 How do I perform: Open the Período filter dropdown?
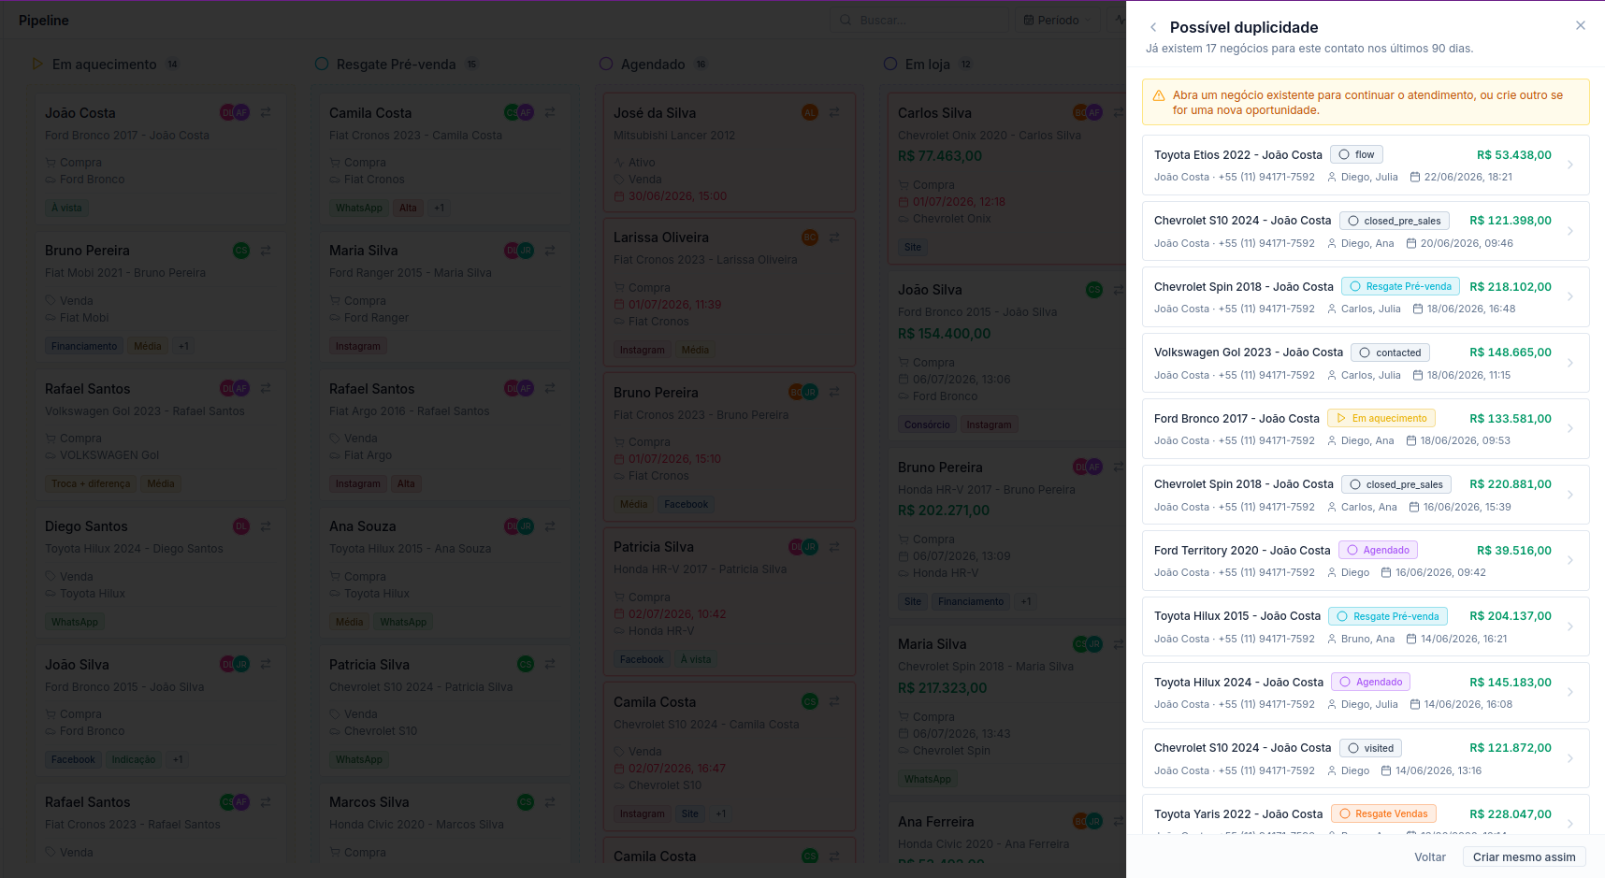coord(1057,20)
